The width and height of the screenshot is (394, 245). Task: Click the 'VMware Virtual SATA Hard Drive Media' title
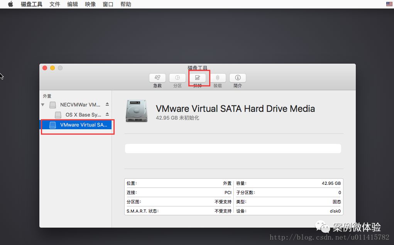tap(235, 108)
